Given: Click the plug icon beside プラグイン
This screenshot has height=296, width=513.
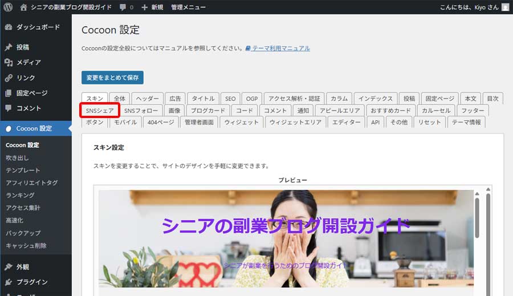Looking at the screenshot, I should tap(9, 282).
